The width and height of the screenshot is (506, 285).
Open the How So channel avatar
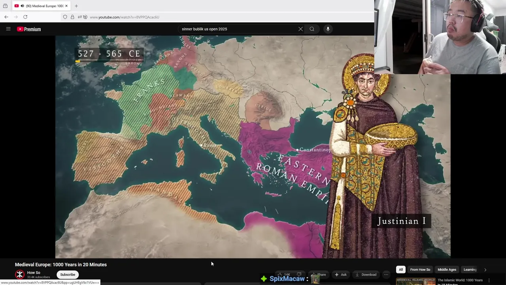point(20,274)
